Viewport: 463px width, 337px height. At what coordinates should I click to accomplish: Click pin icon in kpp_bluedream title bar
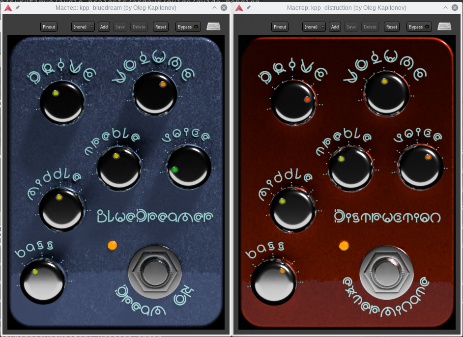(x=18, y=8)
